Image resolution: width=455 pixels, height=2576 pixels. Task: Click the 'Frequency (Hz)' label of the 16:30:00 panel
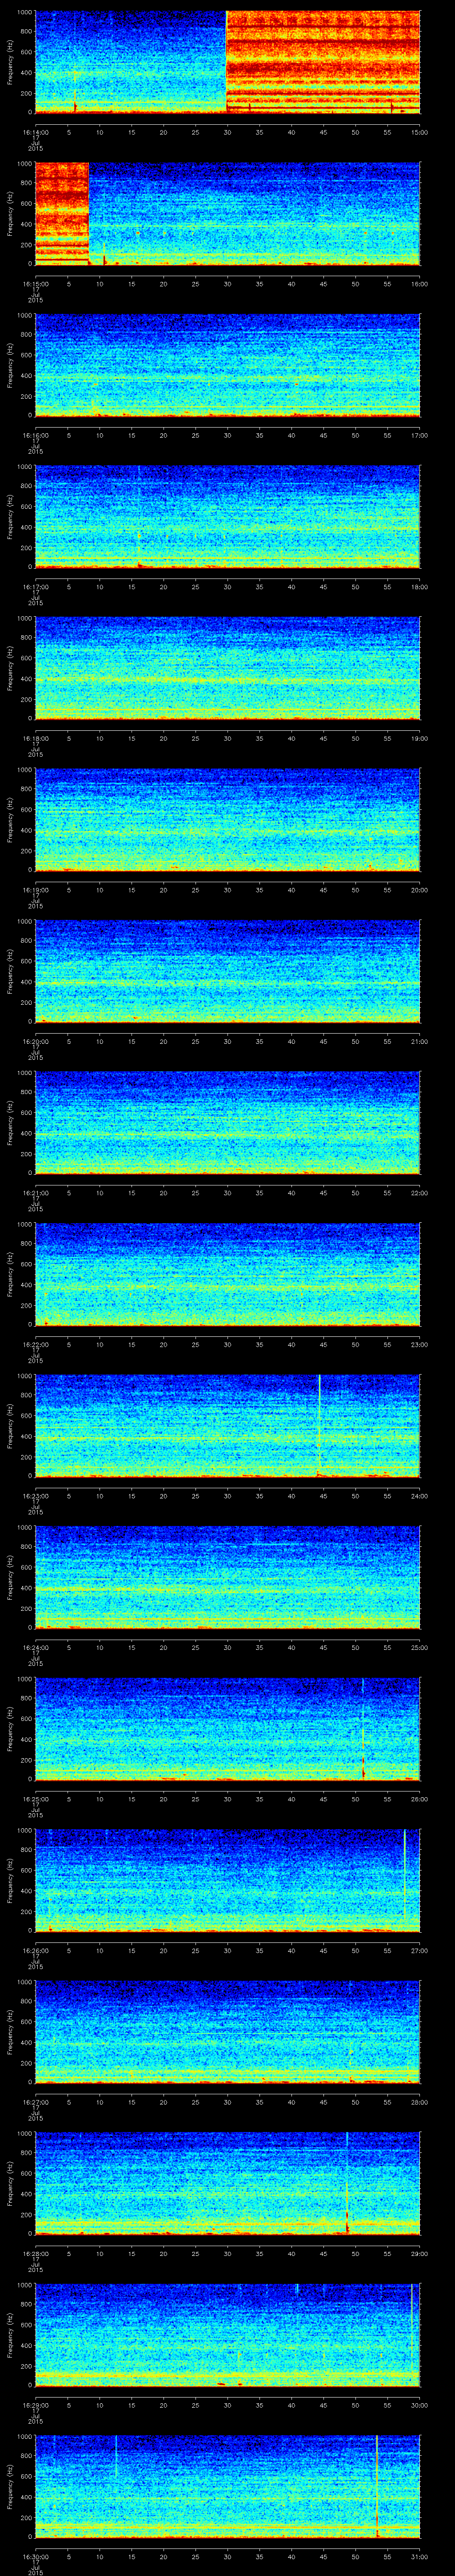[10, 2487]
